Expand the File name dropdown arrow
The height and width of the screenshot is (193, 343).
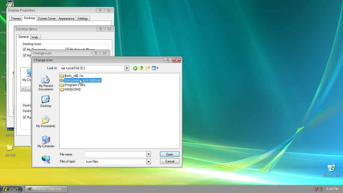tap(148, 154)
